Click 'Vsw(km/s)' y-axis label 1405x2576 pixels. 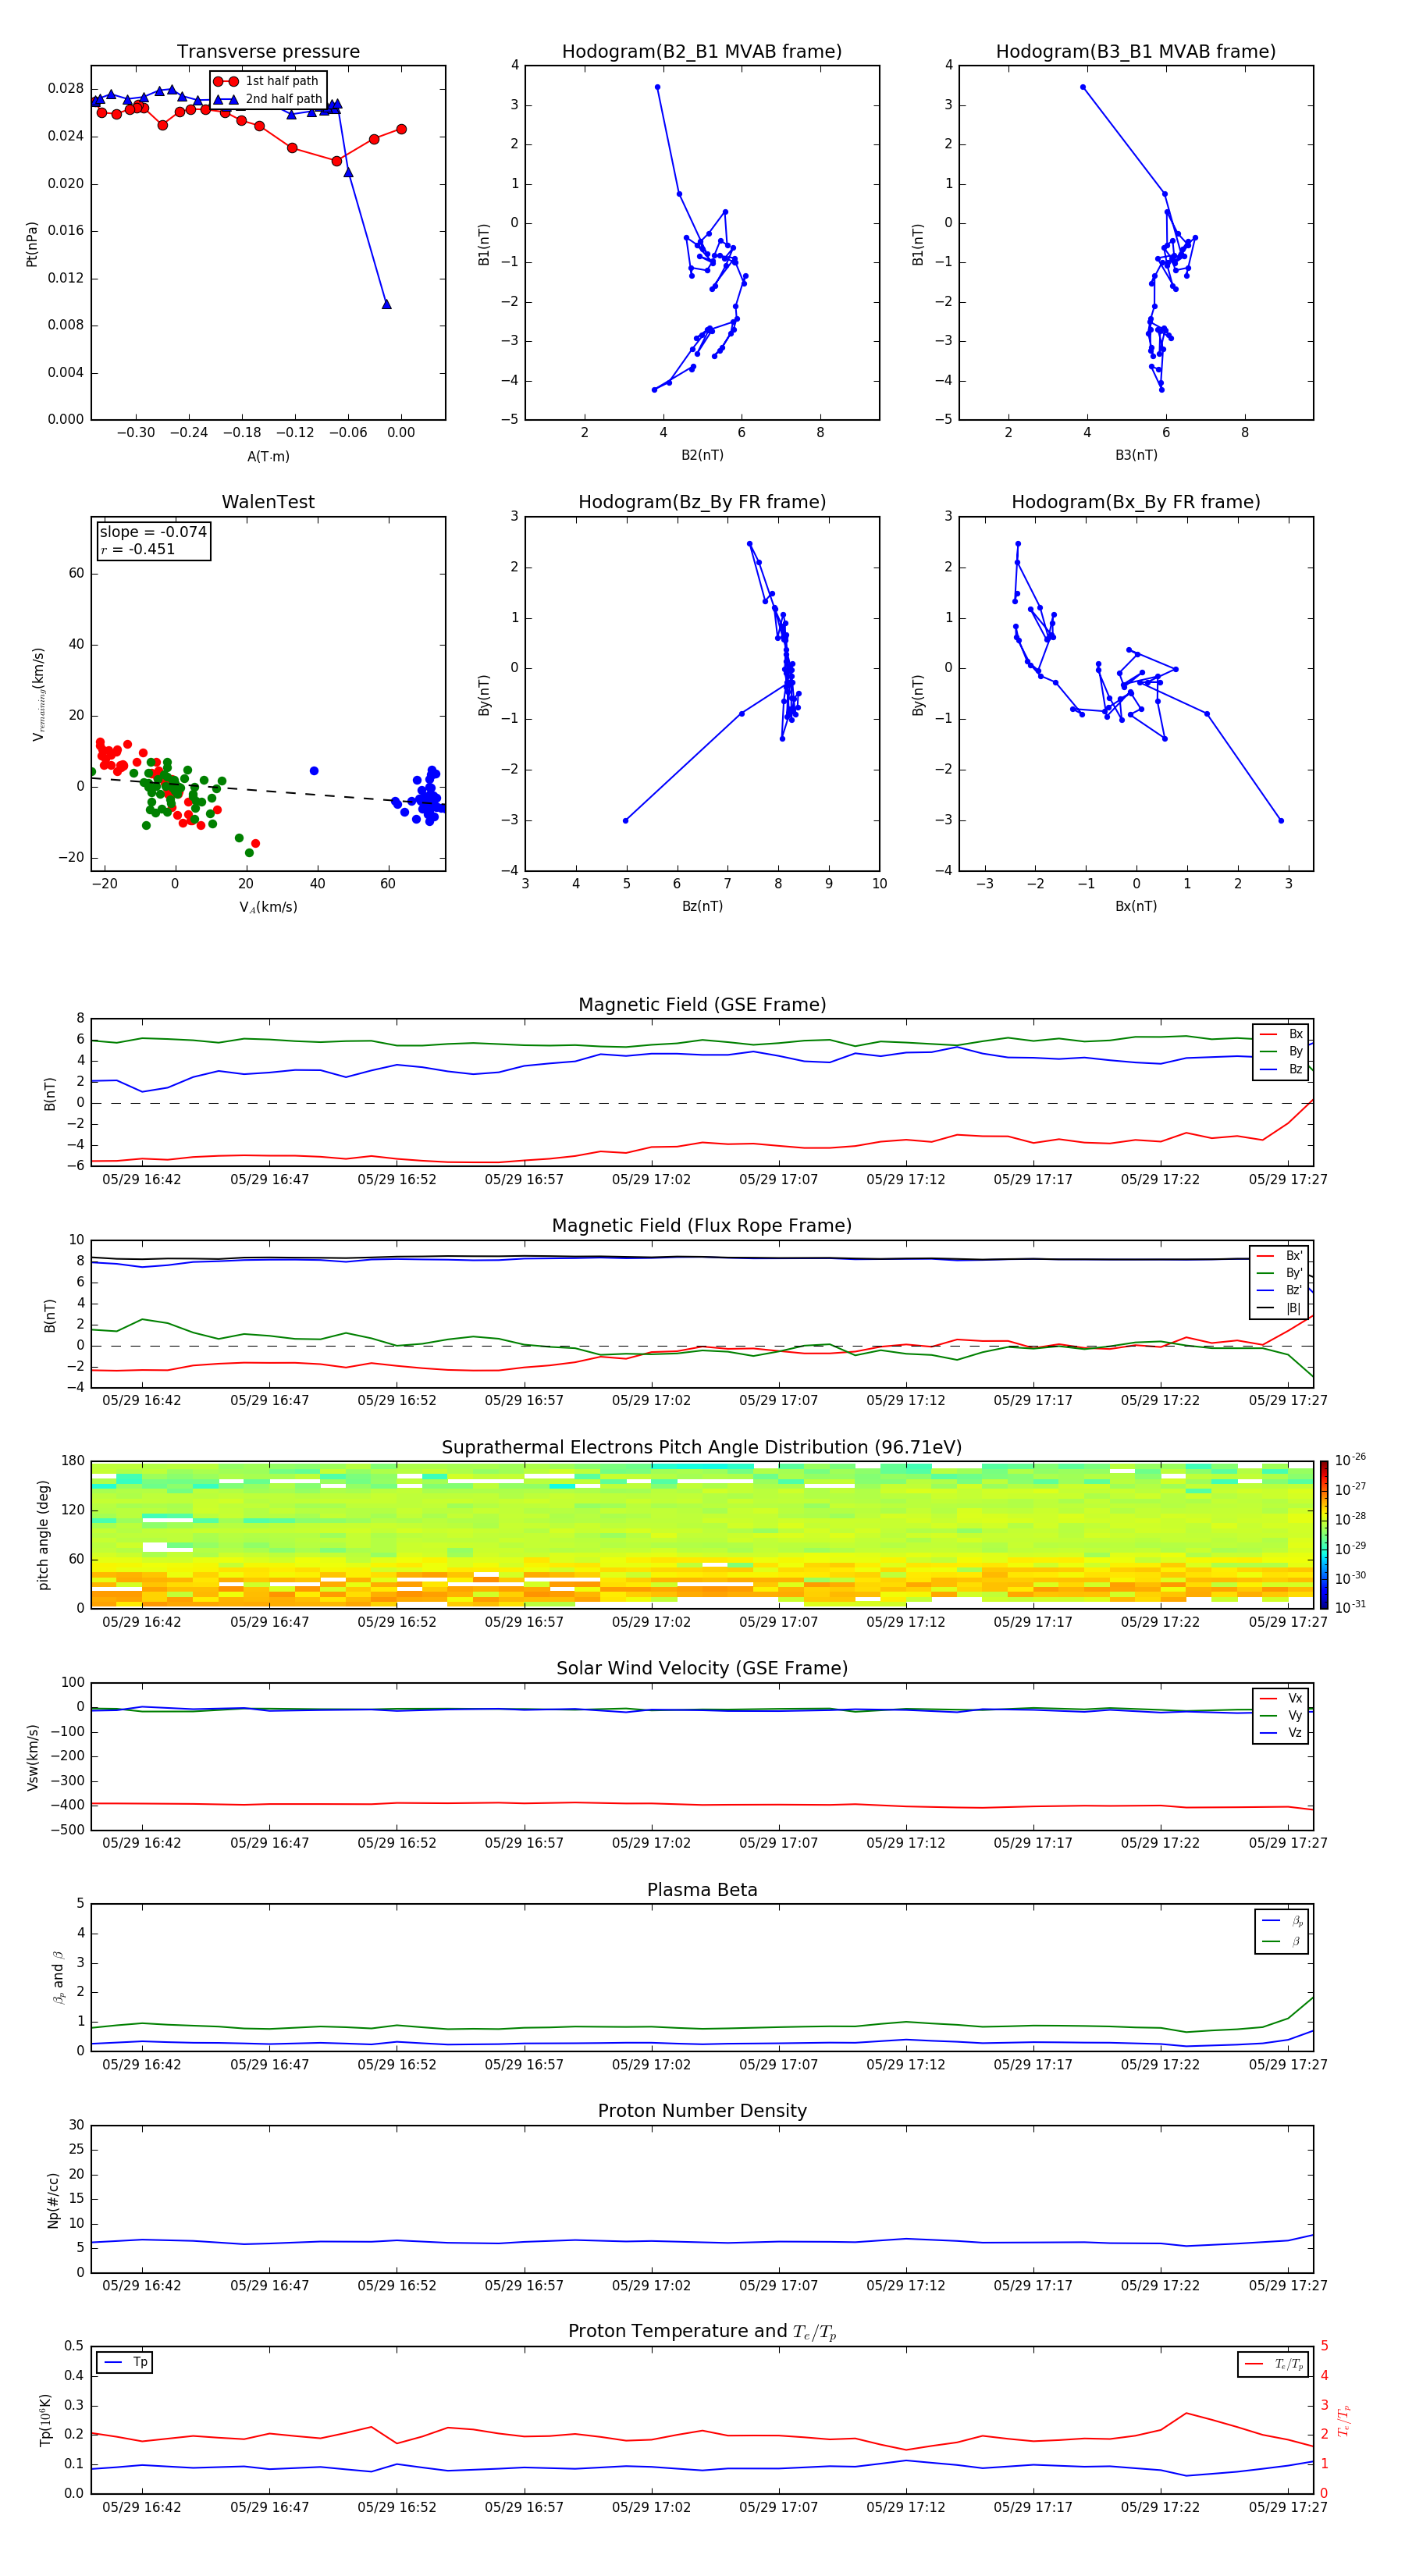coord(32,1756)
